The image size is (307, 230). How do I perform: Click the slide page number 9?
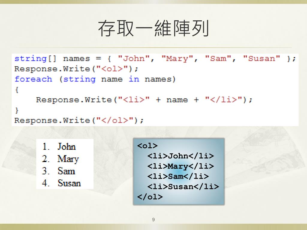click(x=153, y=220)
